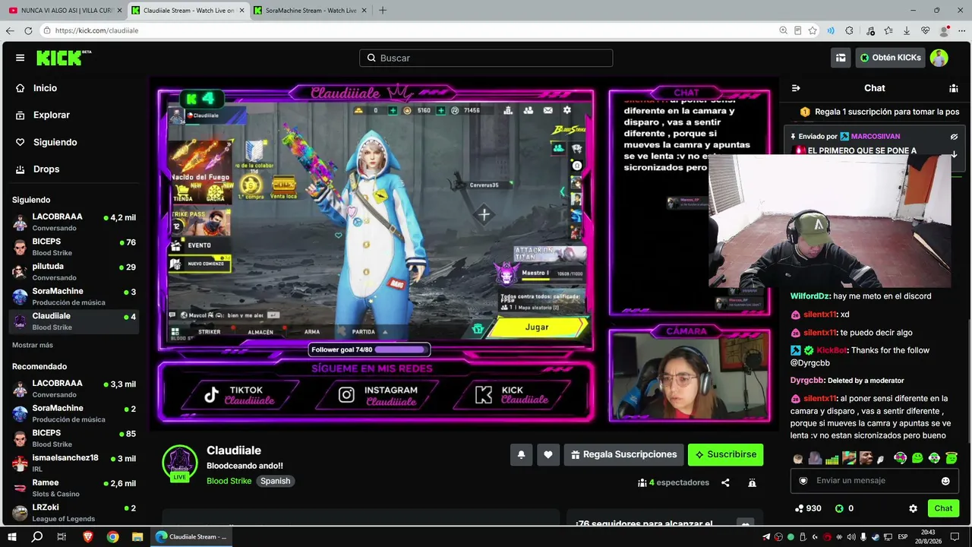Image resolution: width=972 pixels, height=547 pixels.
Task: Click the chat identity shield icon
Action: (803, 481)
